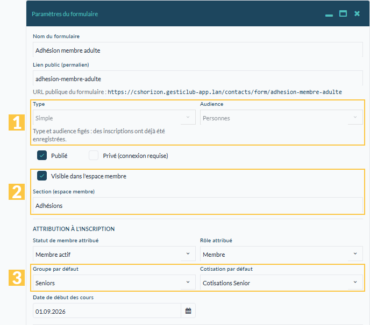370x325 pixels.
Task: Click yellow annotation marker number 3
Action: tap(17, 278)
